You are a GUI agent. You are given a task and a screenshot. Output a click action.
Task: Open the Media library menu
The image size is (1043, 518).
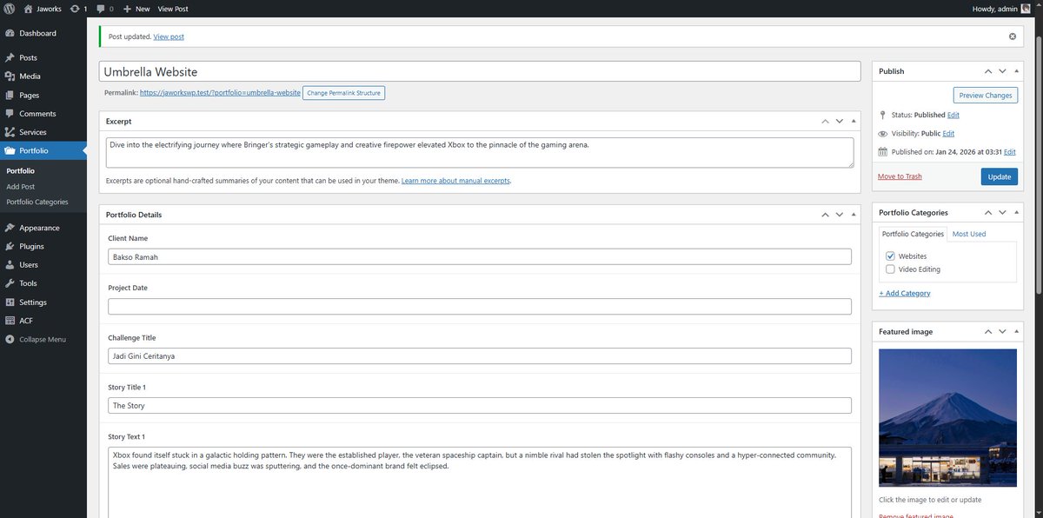(x=43, y=76)
